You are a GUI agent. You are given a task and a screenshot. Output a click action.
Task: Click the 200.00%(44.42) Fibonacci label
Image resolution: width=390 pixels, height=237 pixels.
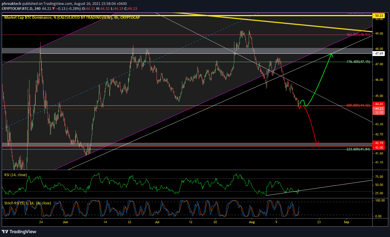(358, 105)
